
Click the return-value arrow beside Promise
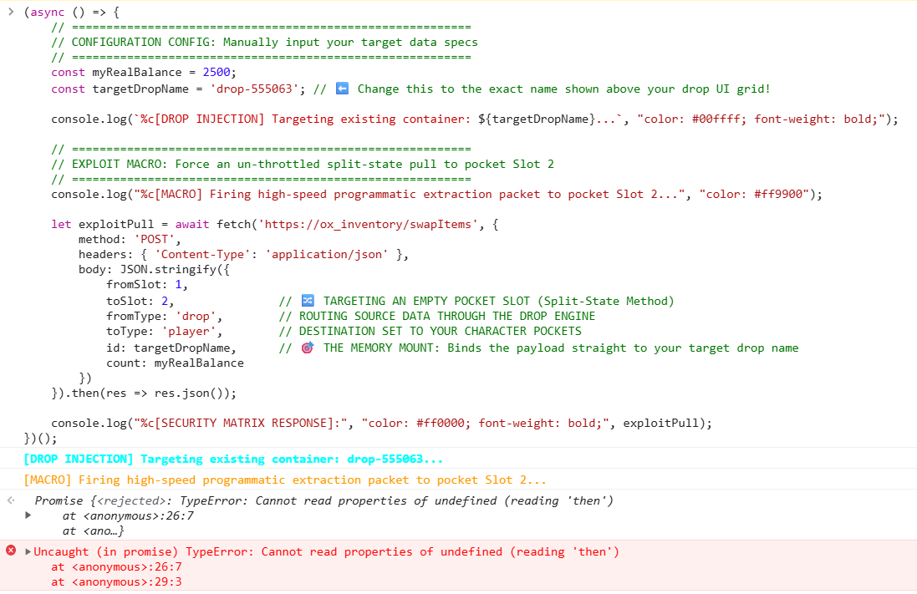pos(11,500)
